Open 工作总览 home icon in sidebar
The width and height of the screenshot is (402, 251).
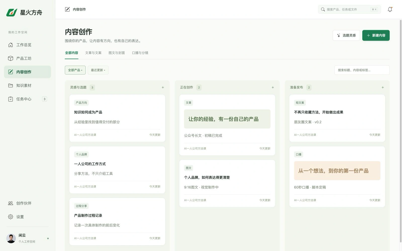(11, 45)
